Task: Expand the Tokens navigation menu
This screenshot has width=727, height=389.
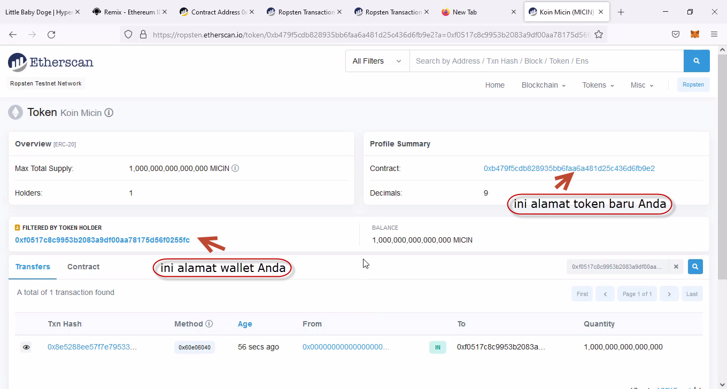Action: point(598,85)
